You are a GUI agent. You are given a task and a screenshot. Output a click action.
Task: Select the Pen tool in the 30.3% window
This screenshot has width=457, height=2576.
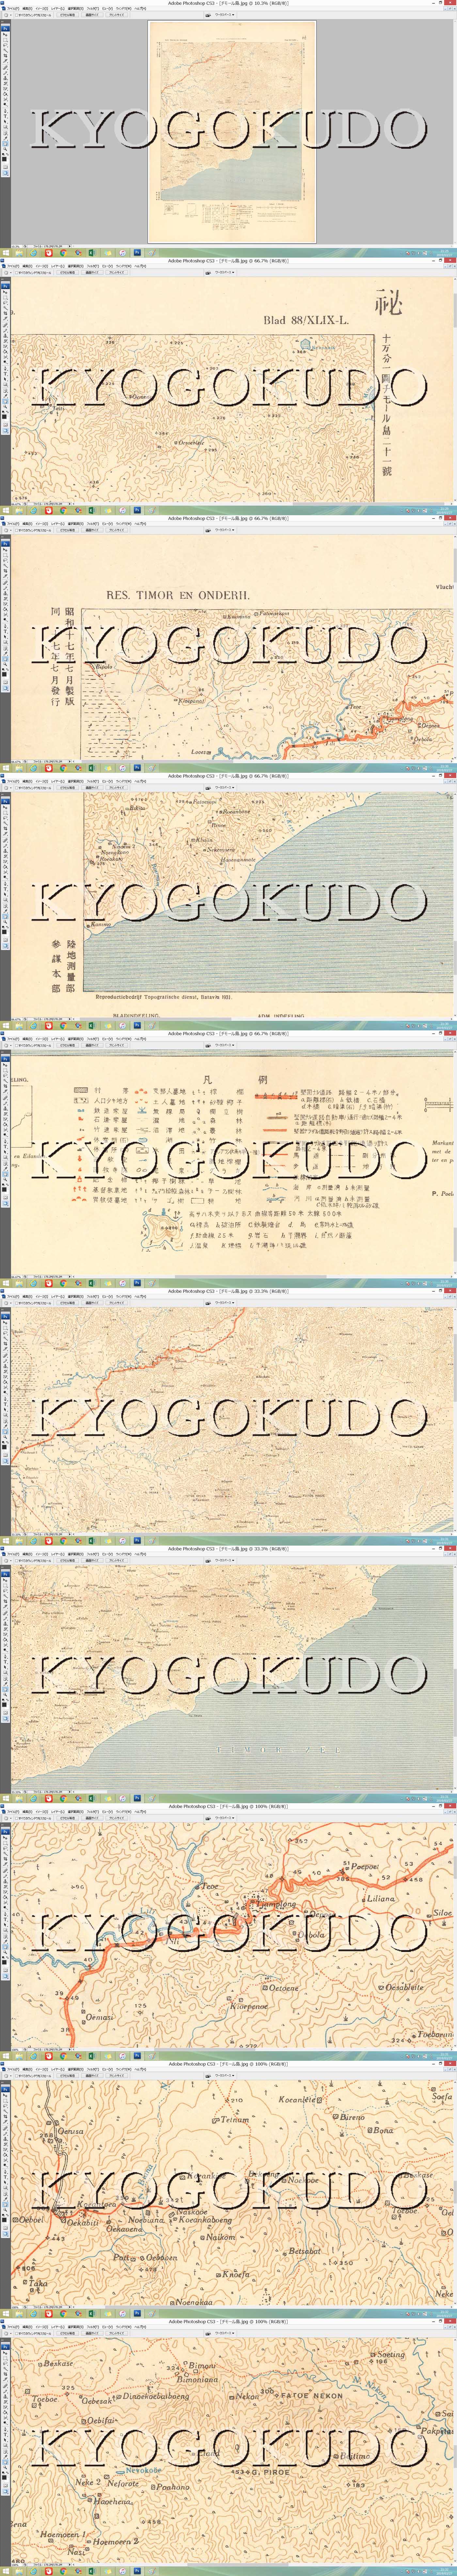5,111
